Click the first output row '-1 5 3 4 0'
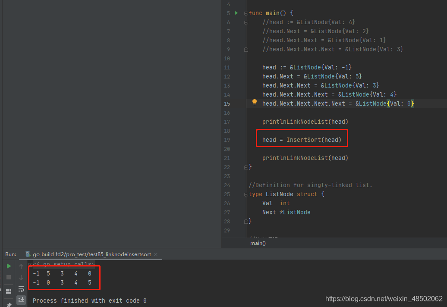 pyautogui.click(x=62, y=274)
